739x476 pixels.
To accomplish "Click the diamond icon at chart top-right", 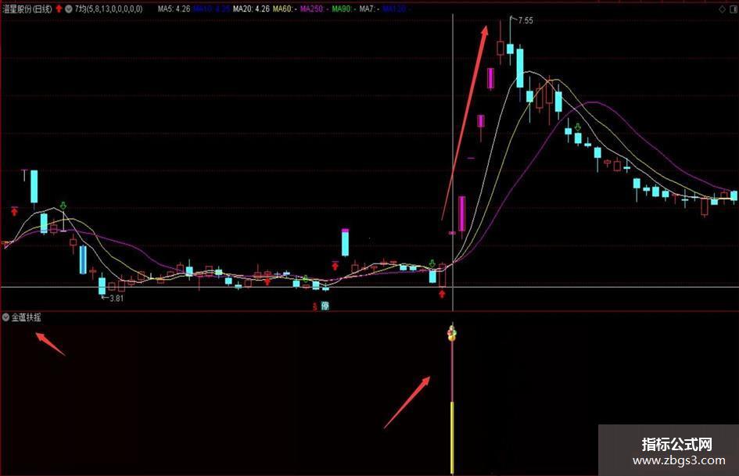I will point(722,9).
